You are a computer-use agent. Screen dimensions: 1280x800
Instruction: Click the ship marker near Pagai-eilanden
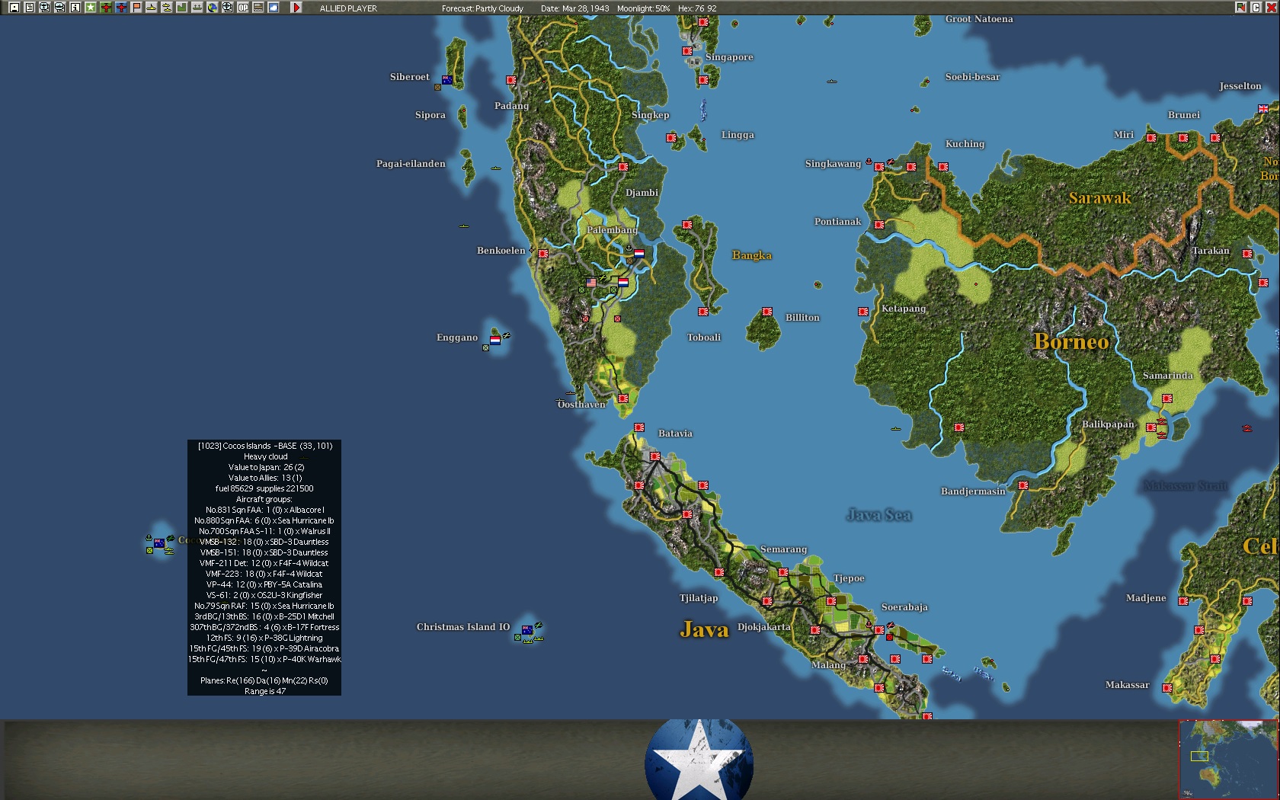(x=496, y=168)
